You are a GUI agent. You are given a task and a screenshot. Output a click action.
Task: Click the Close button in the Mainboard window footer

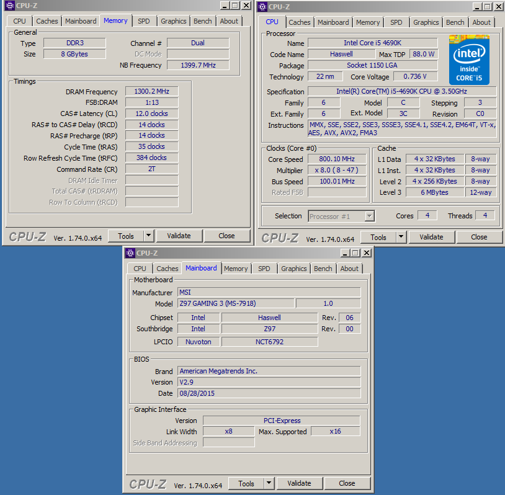point(347,483)
